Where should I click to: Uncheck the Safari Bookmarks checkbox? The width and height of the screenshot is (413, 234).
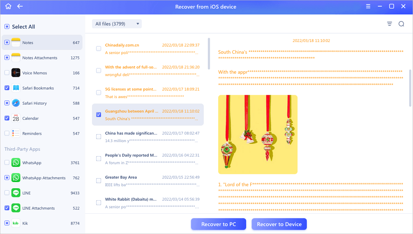[x=7, y=88]
